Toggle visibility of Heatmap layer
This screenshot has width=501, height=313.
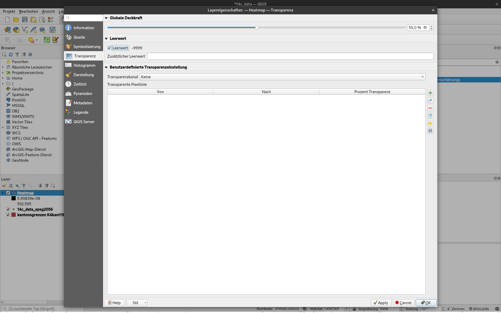point(8,193)
